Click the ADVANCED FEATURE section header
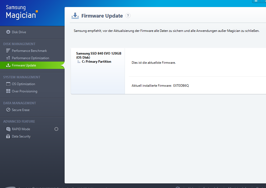Image resolution: width=266 pixels, height=188 pixels. [x=19, y=121]
